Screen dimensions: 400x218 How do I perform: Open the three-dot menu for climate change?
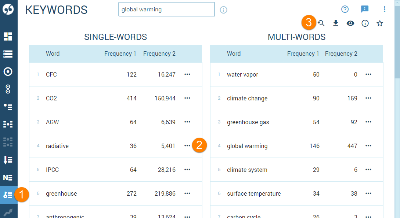coord(368,98)
